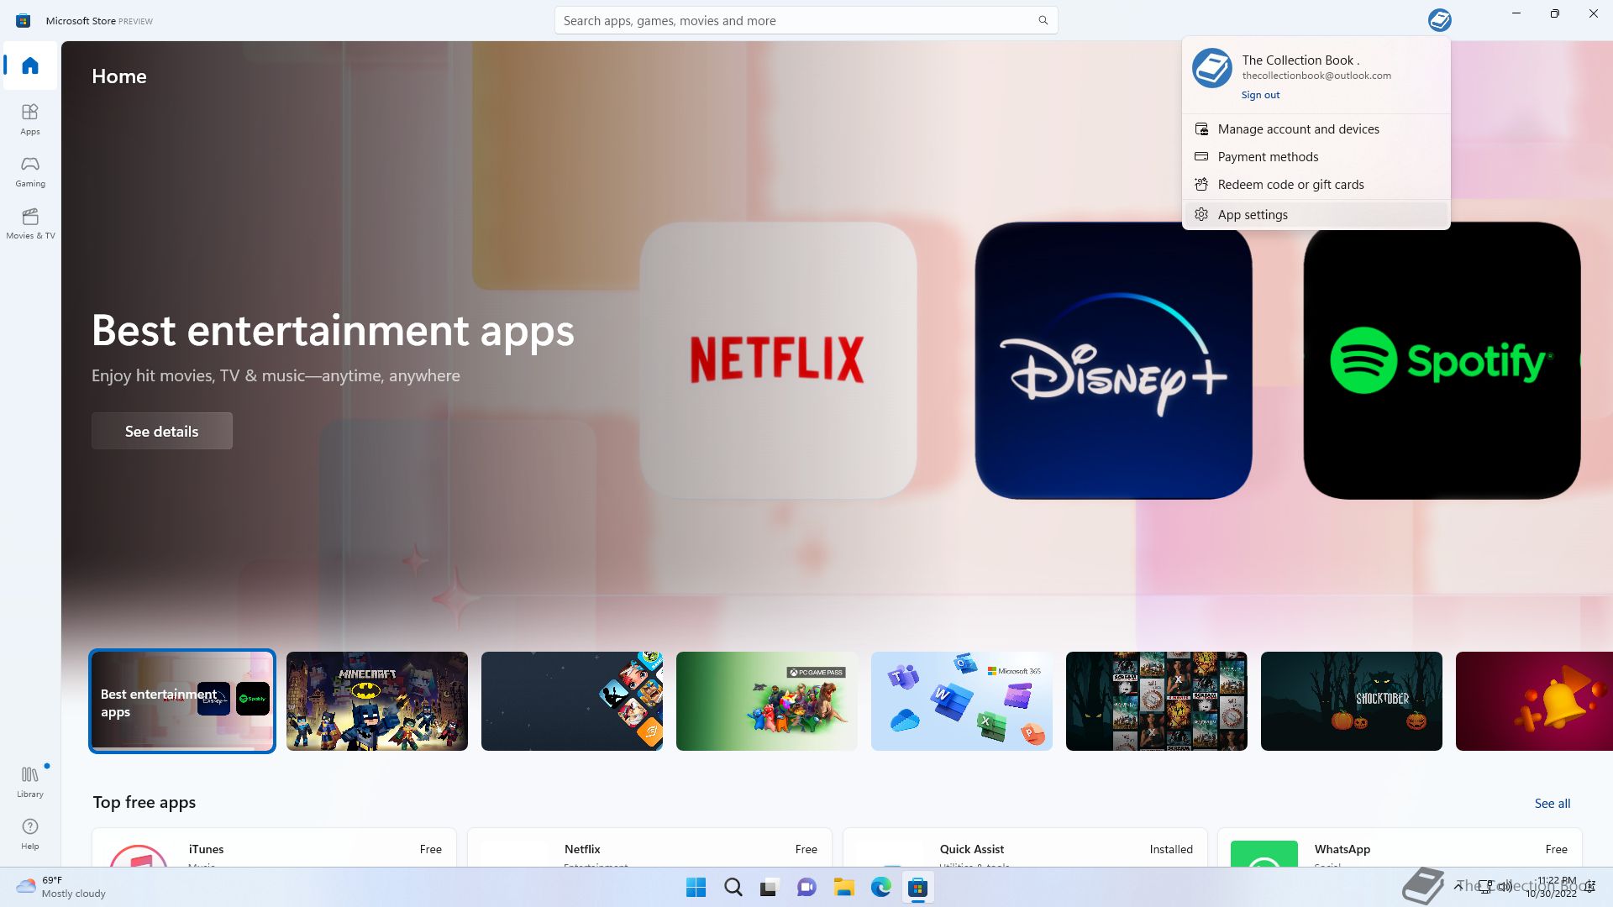
Task: Click the Spotify tile in hero banner
Action: pyautogui.click(x=1442, y=360)
